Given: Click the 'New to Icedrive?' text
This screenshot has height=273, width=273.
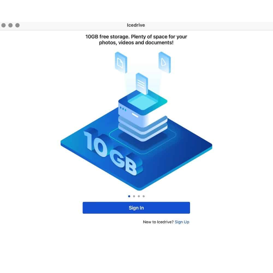Looking at the screenshot, I should click(158, 222).
